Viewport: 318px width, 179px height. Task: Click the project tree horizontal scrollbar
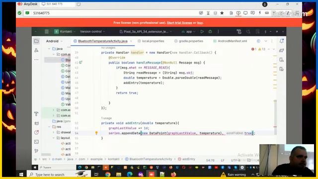(46, 155)
